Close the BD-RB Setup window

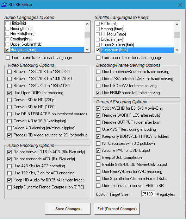180,5
